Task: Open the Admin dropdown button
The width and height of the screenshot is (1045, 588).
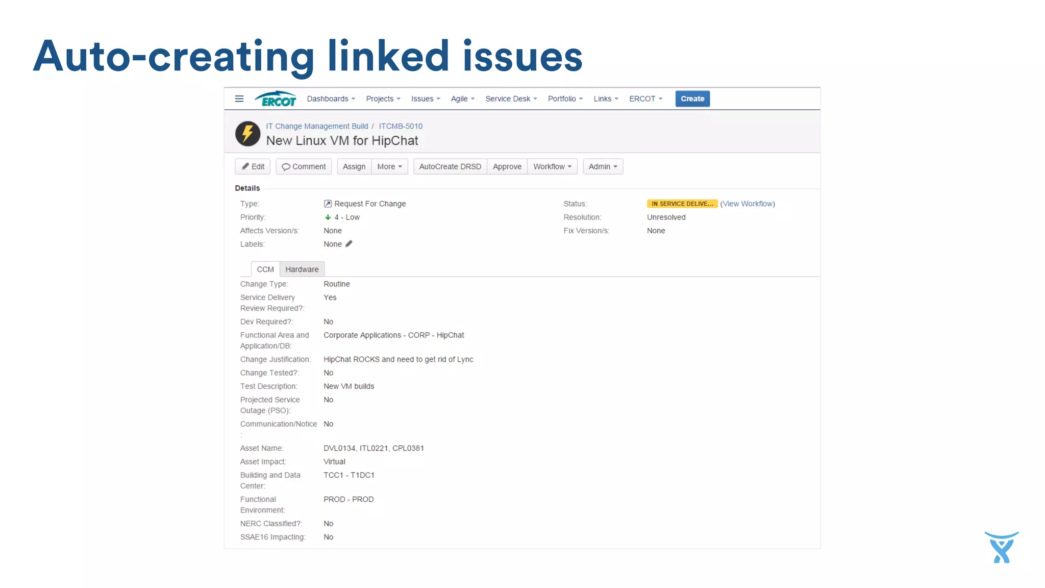Action: [x=603, y=166]
